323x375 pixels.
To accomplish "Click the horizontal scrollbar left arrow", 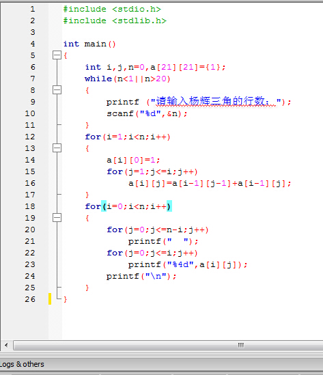I will pos(6,345).
